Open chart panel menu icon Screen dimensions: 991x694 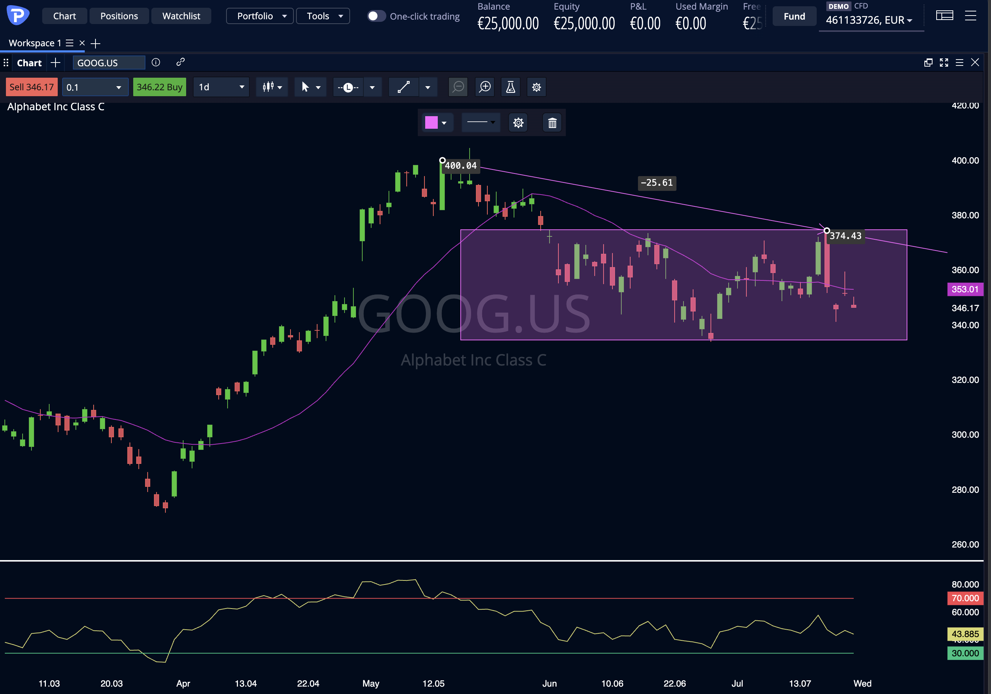point(959,63)
